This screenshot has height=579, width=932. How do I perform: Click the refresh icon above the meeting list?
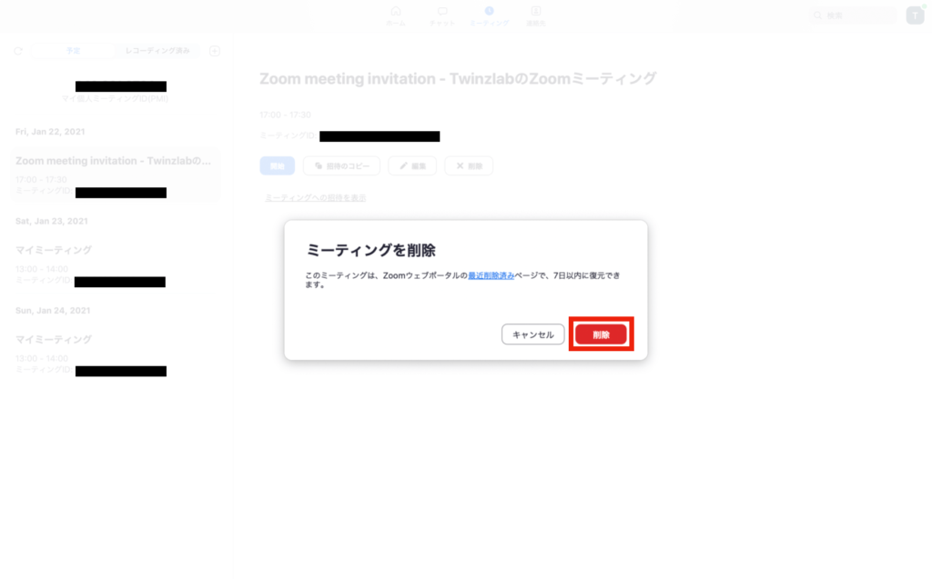click(x=18, y=51)
